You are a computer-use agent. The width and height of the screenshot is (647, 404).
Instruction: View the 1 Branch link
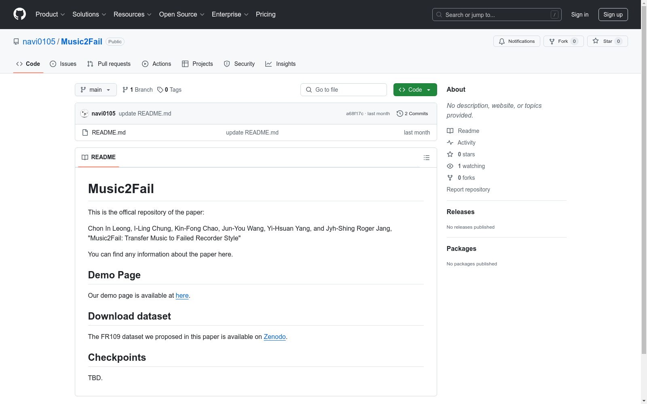[137, 90]
